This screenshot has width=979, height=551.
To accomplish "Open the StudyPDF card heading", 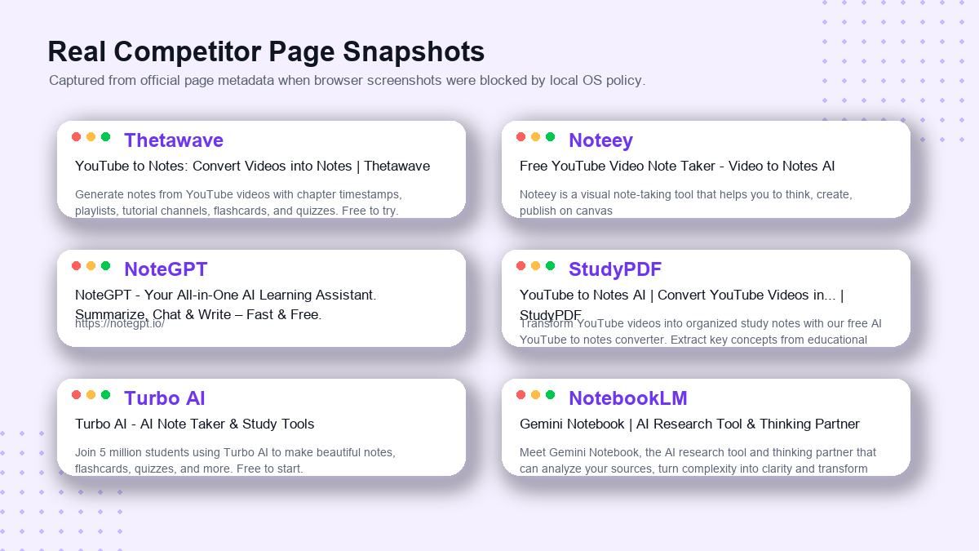I will (x=615, y=269).
